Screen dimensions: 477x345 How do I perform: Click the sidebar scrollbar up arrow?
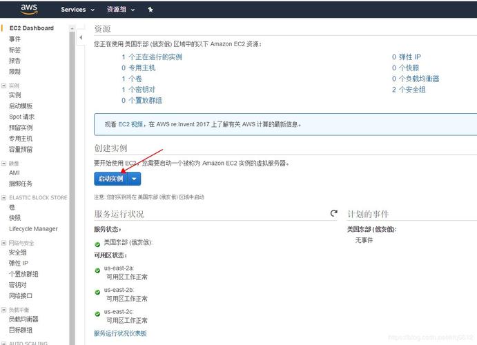(72, 28)
